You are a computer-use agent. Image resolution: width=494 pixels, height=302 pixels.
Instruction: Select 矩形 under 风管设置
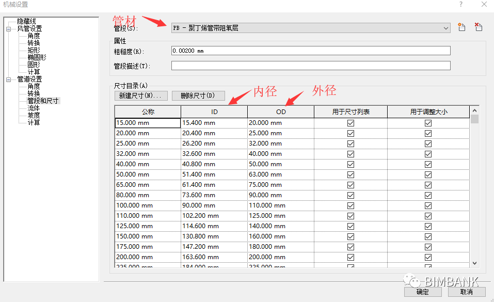click(x=34, y=51)
